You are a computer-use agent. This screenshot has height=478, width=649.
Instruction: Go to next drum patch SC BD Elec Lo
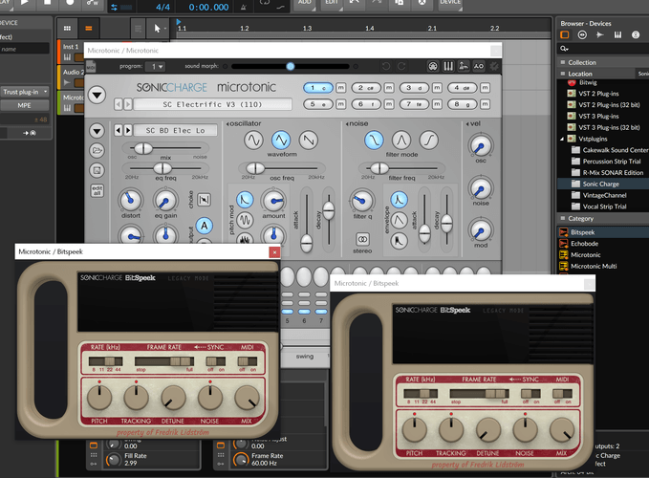tap(128, 131)
